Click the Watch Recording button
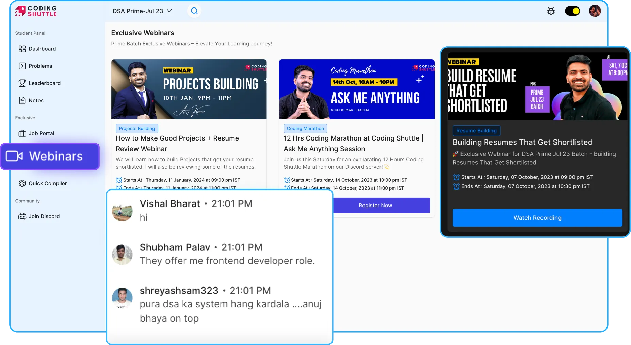Viewport: 631px width, 345px height. click(537, 218)
